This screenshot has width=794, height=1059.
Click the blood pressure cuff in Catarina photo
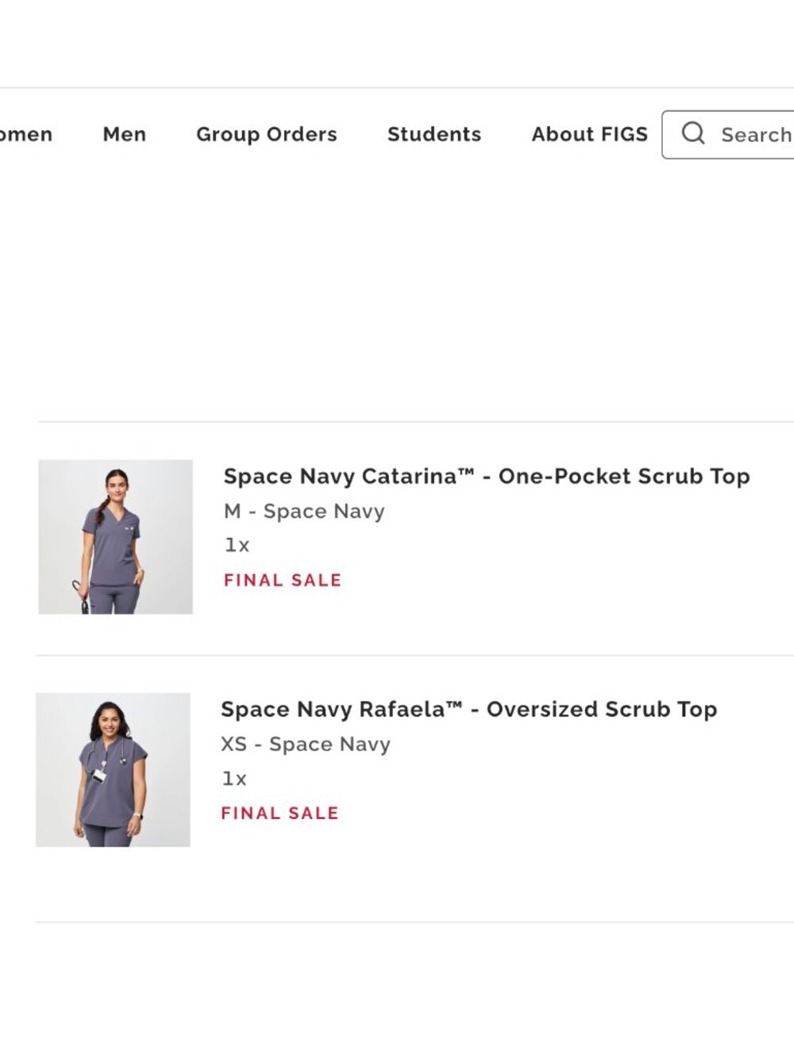tap(82, 597)
